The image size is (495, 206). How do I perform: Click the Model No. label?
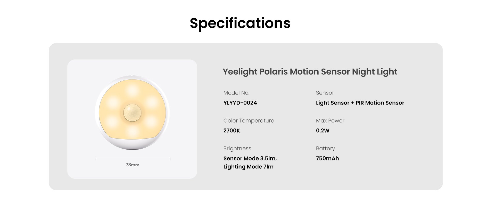coord(236,93)
